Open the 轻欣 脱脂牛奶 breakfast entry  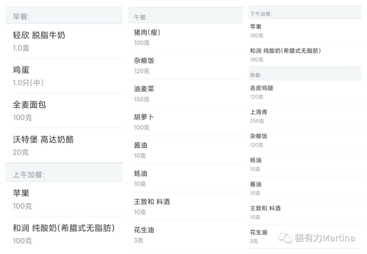pos(64,41)
